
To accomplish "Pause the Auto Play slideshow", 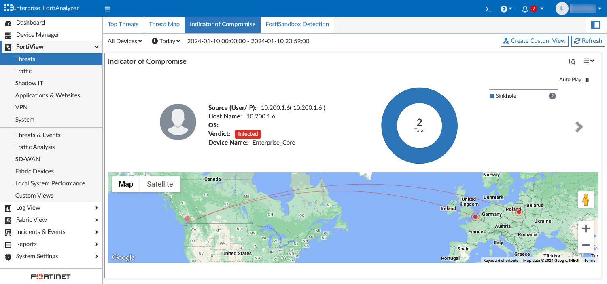I will pos(587,80).
